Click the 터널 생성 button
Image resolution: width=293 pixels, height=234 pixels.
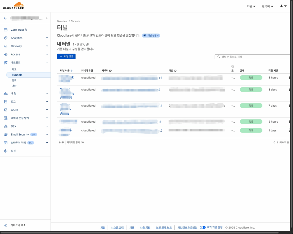point(66,56)
